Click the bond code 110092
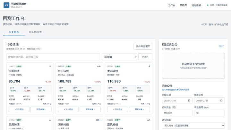 [x=12, y=120]
